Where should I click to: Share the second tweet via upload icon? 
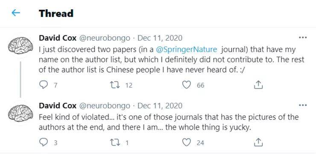click(x=258, y=142)
